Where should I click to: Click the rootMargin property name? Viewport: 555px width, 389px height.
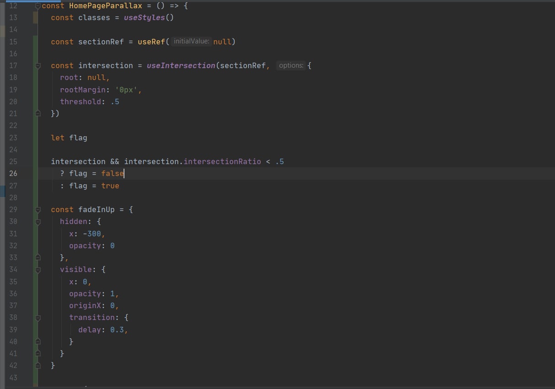coord(83,90)
